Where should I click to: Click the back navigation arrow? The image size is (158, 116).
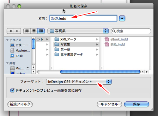tap(10, 31)
